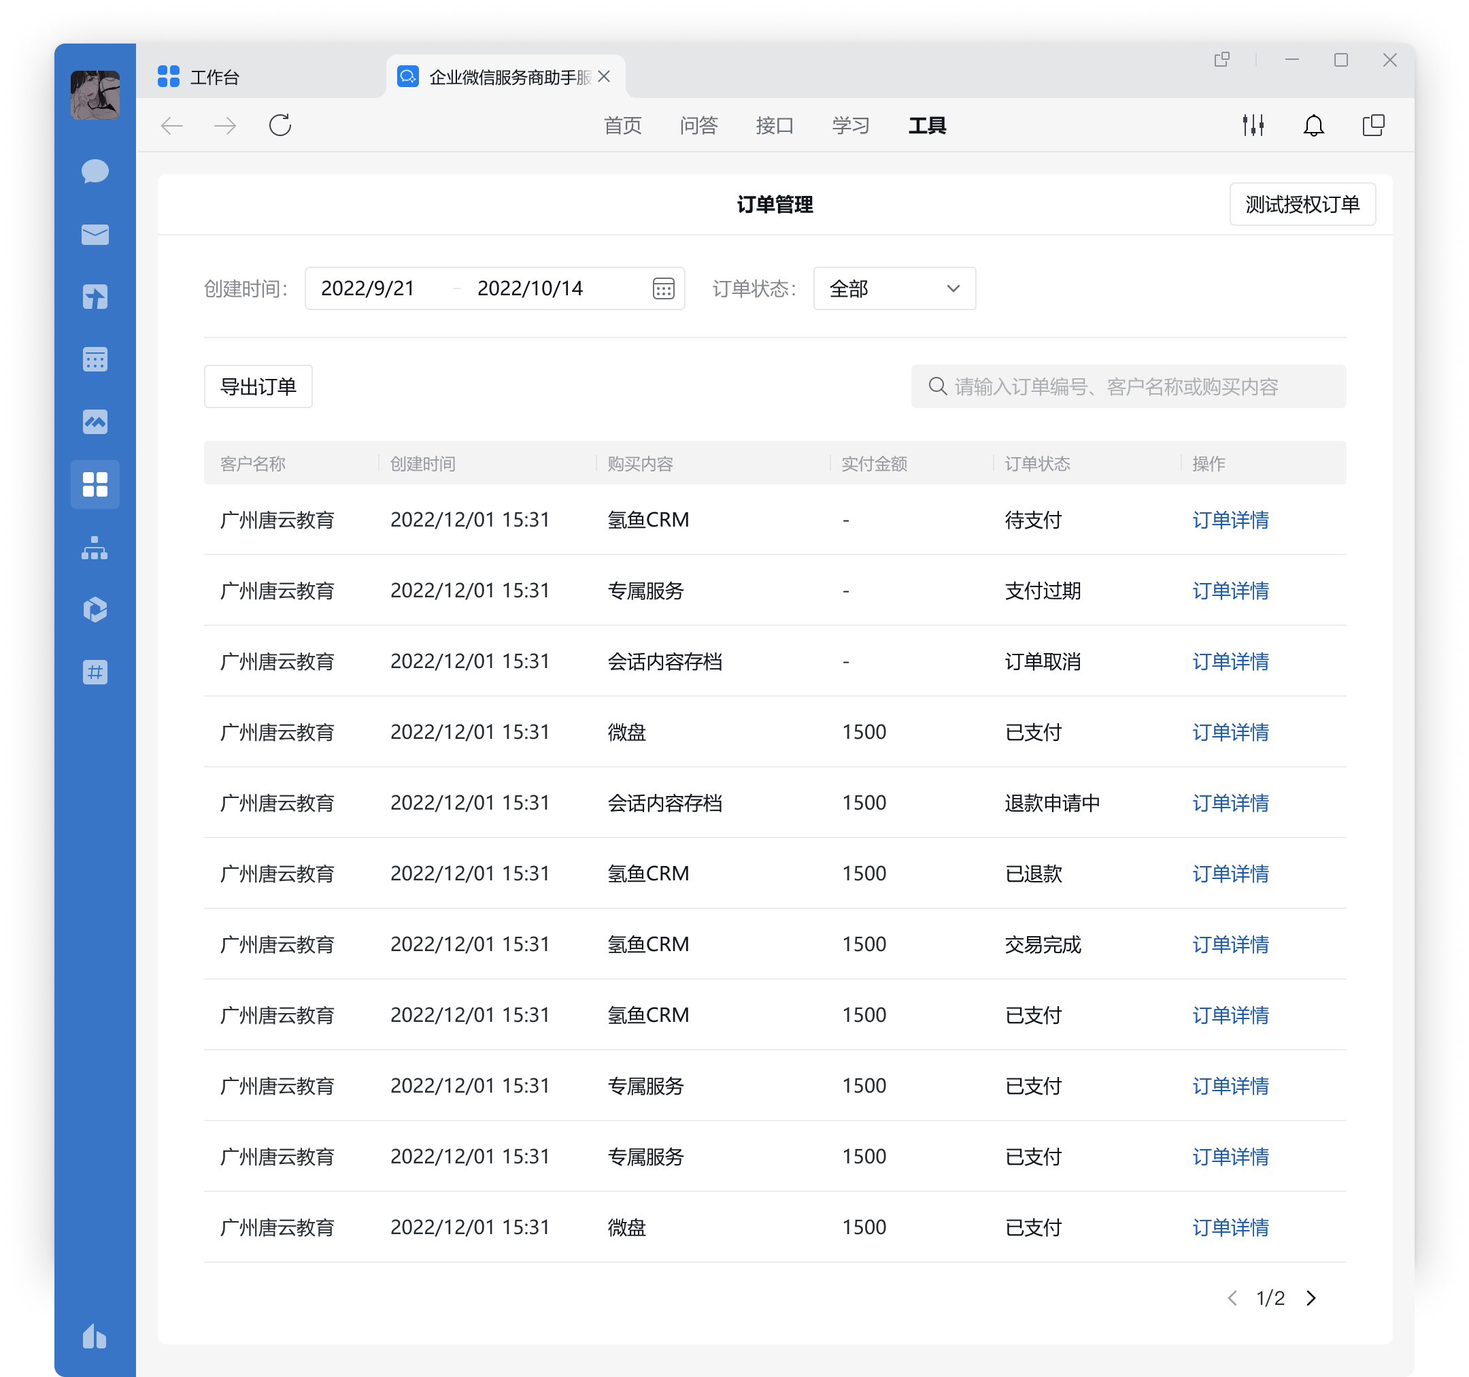Click the 订单管理 page title

tap(775, 205)
